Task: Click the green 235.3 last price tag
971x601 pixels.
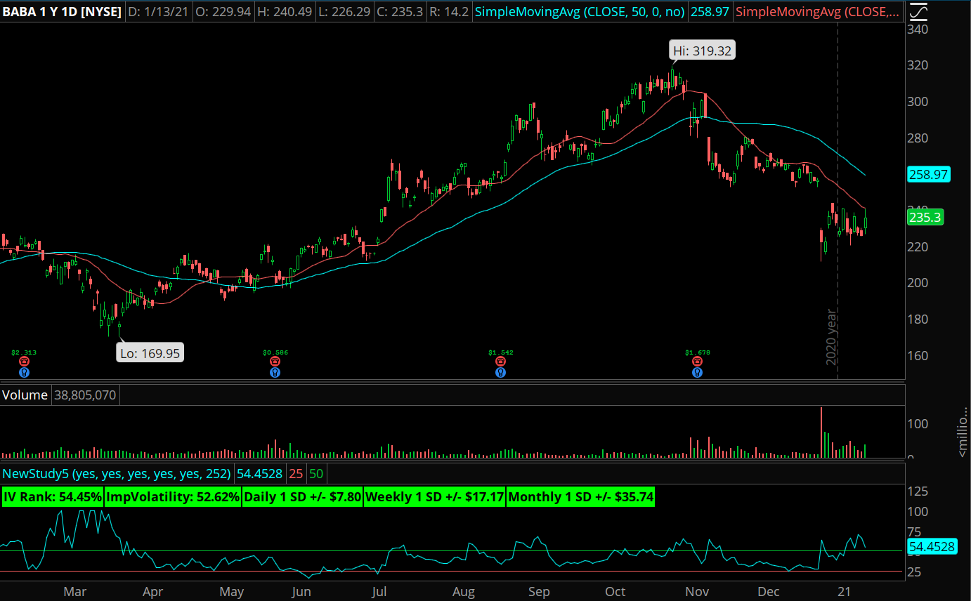Action: pos(925,218)
